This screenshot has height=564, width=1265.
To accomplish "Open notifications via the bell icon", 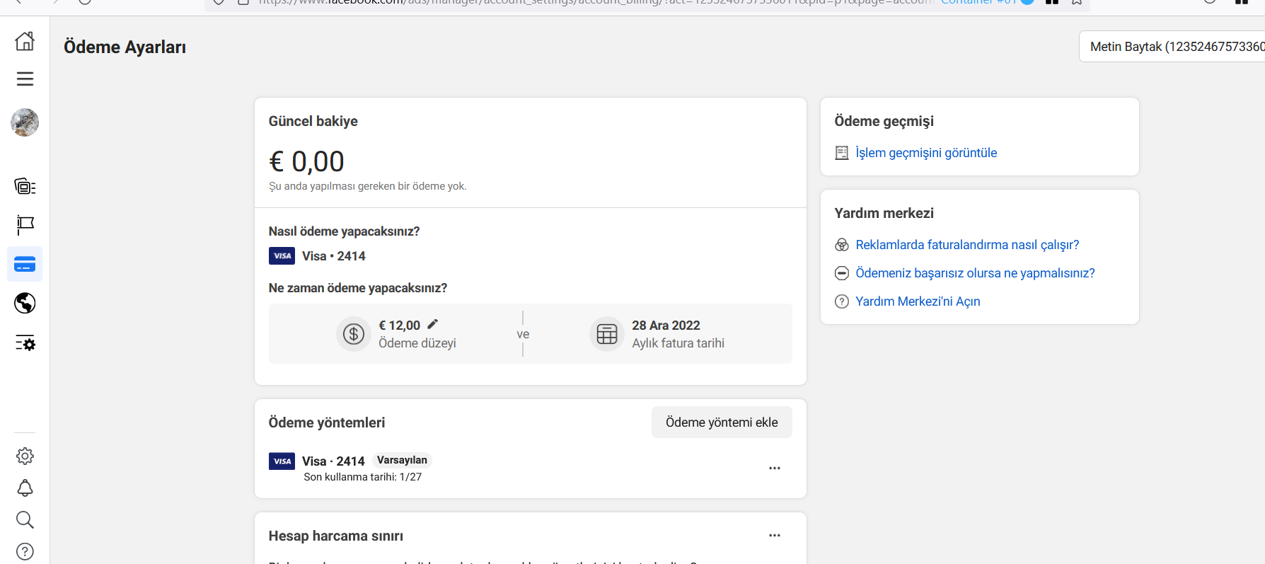I will [x=25, y=488].
